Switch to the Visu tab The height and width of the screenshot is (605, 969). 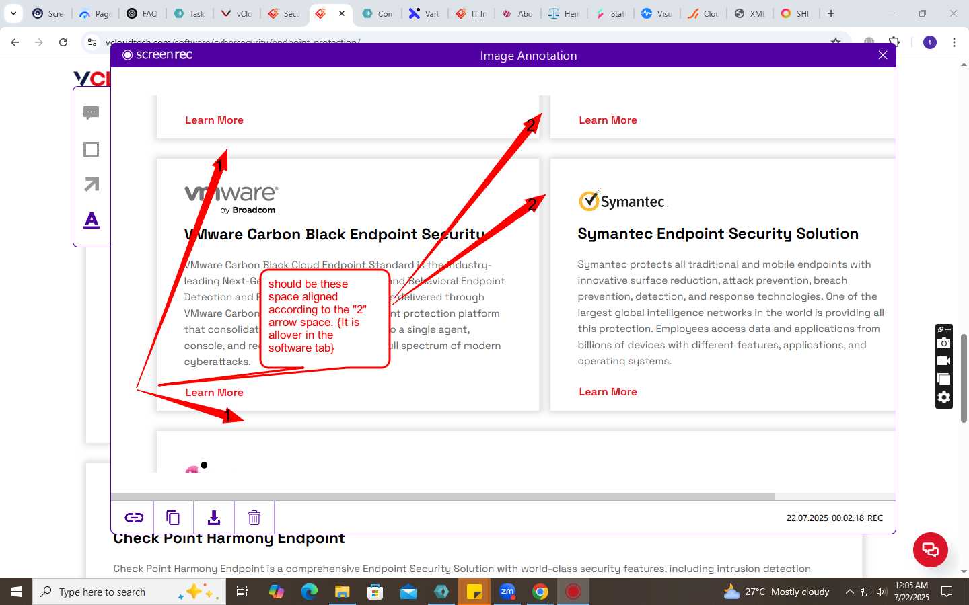pos(657,13)
